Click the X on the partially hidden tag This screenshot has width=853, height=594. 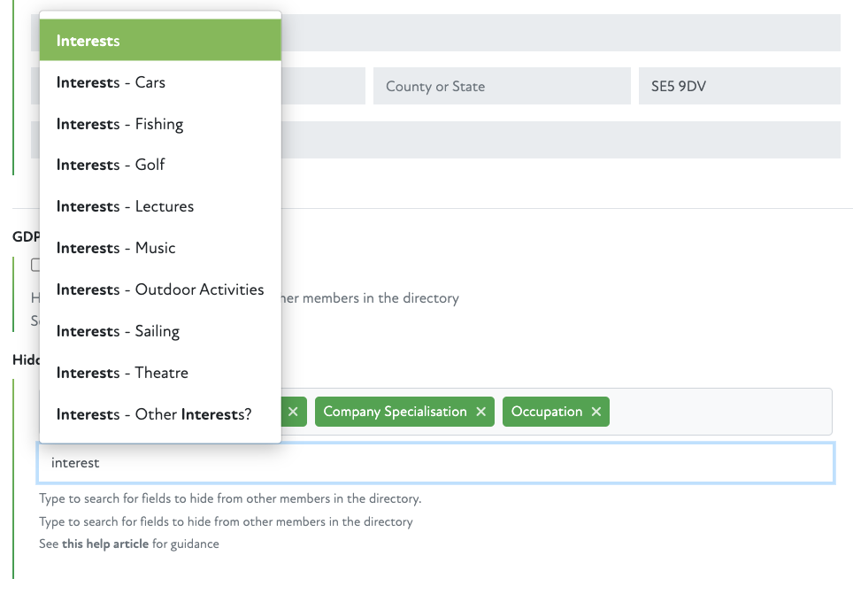(294, 412)
